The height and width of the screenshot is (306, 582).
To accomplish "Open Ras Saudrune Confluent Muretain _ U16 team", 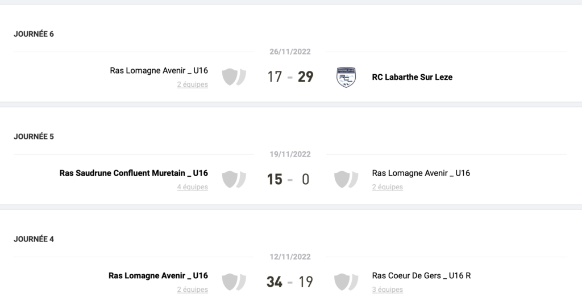I will point(134,173).
